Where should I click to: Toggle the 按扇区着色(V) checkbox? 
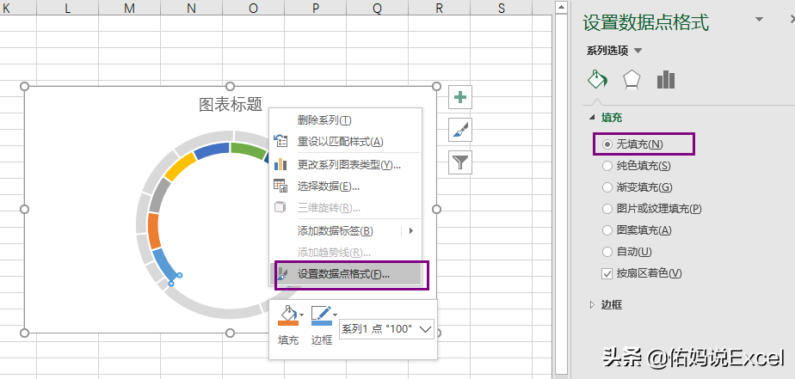[x=607, y=273]
